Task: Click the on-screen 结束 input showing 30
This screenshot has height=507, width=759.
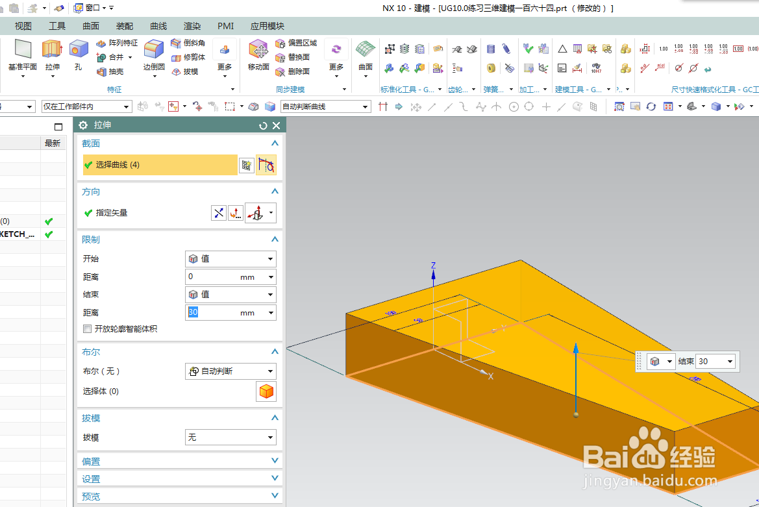Action: point(710,362)
